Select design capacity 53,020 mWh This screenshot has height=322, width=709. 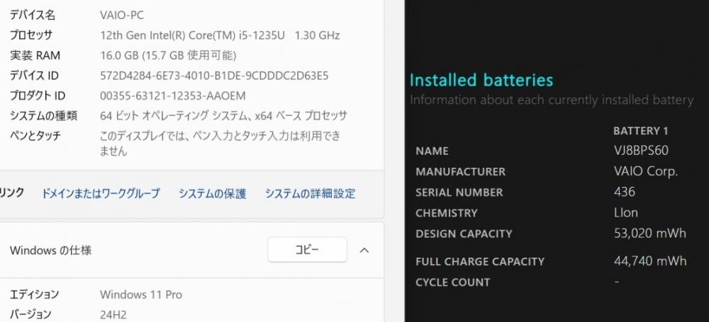click(649, 234)
